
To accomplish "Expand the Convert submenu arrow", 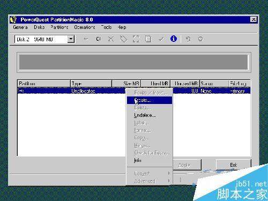I will tap(169, 173).
